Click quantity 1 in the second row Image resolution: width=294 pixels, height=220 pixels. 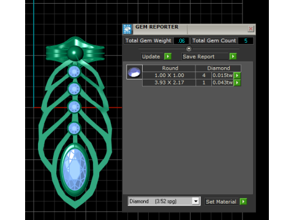[203, 82]
